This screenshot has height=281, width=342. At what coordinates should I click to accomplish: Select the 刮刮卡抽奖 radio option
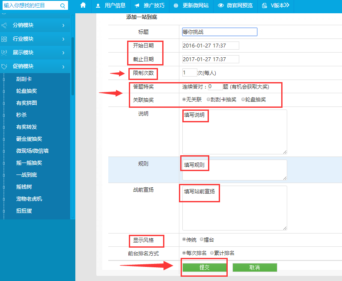click(208, 99)
